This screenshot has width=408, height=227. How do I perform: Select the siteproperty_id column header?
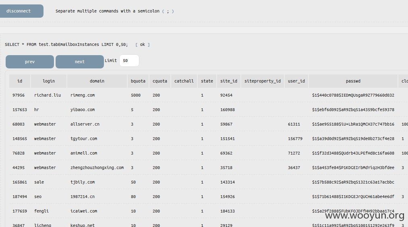point(263,81)
